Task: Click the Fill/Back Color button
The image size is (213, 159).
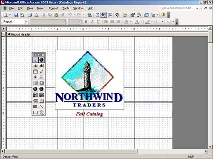Action: pyautogui.click(x=127, y=22)
